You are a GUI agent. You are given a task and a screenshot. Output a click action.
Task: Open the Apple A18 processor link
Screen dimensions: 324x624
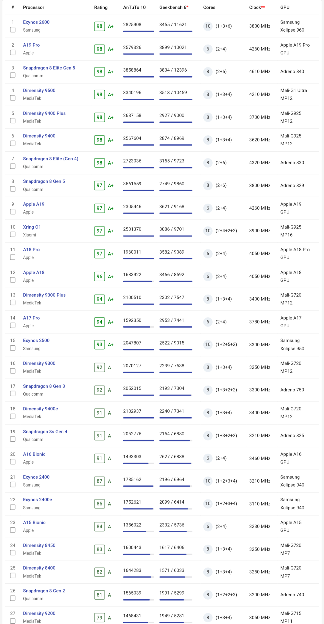point(34,272)
